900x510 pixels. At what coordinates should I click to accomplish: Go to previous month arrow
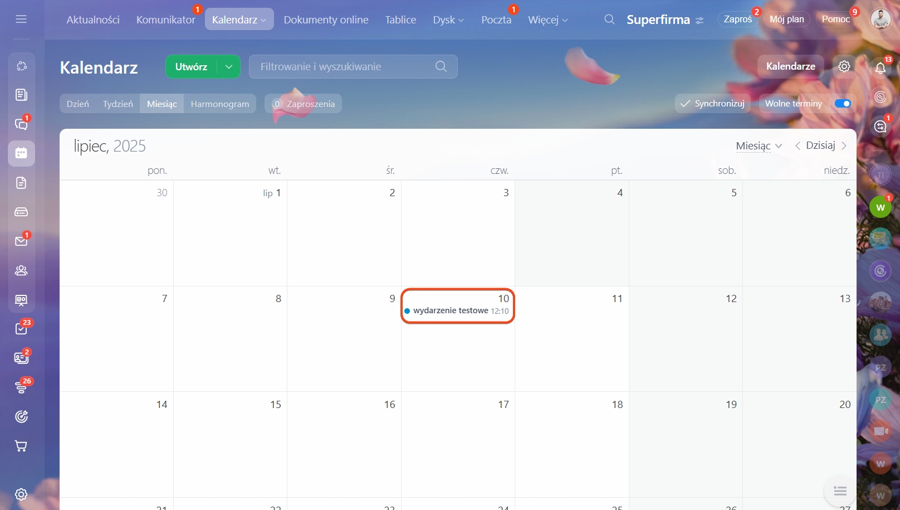click(798, 145)
